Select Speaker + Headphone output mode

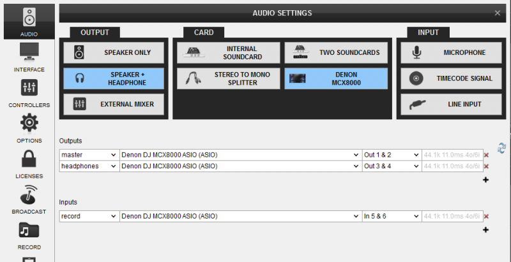coord(114,78)
